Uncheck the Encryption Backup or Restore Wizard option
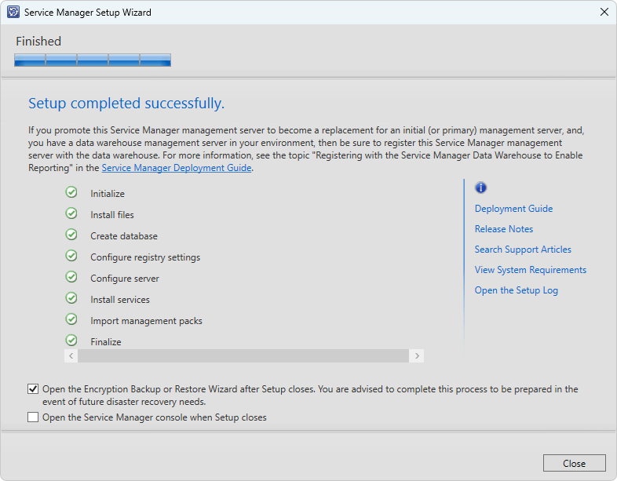 (33, 389)
